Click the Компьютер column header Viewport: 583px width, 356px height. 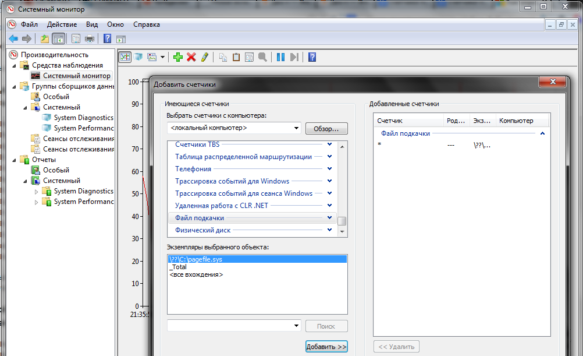(x=522, y=121)
